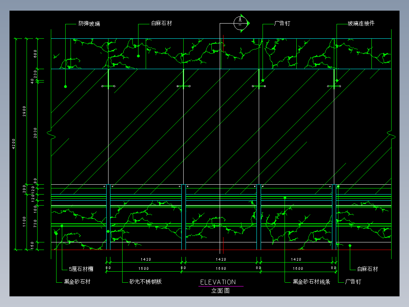Click the 黑金砂石材线条 label
The width and height of the screenshot is (409, 307).
pos(311,282)
